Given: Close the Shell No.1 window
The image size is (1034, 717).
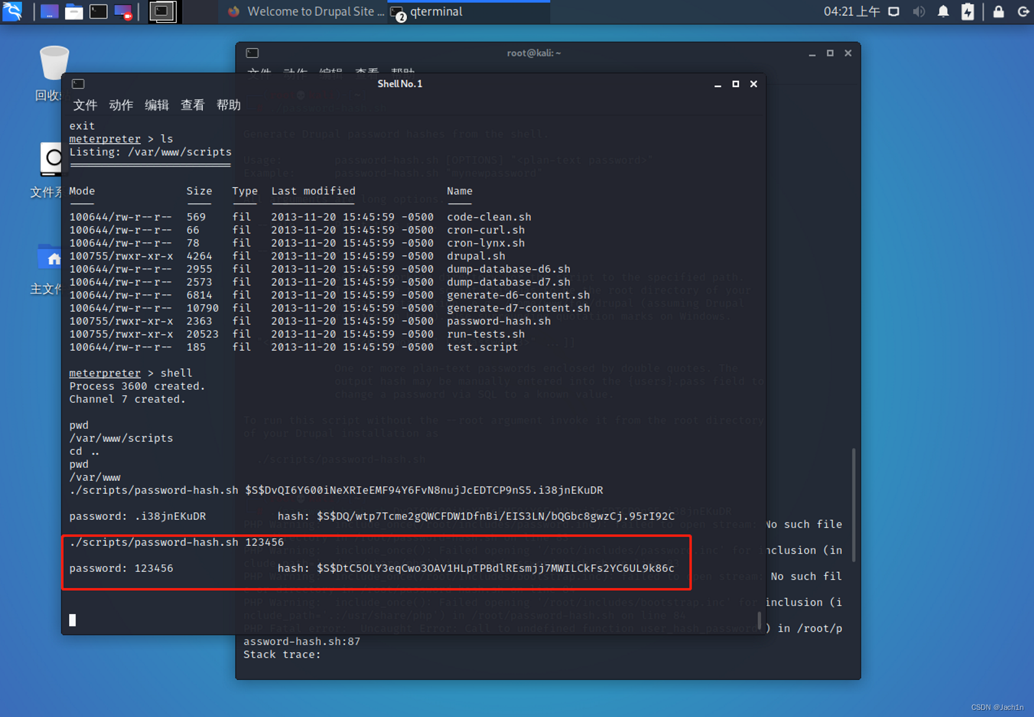Looking at the screenshot, I should [x=753, y=84].
